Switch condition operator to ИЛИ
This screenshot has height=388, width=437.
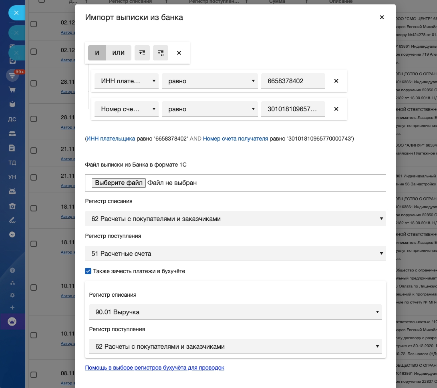click(119, 53)
